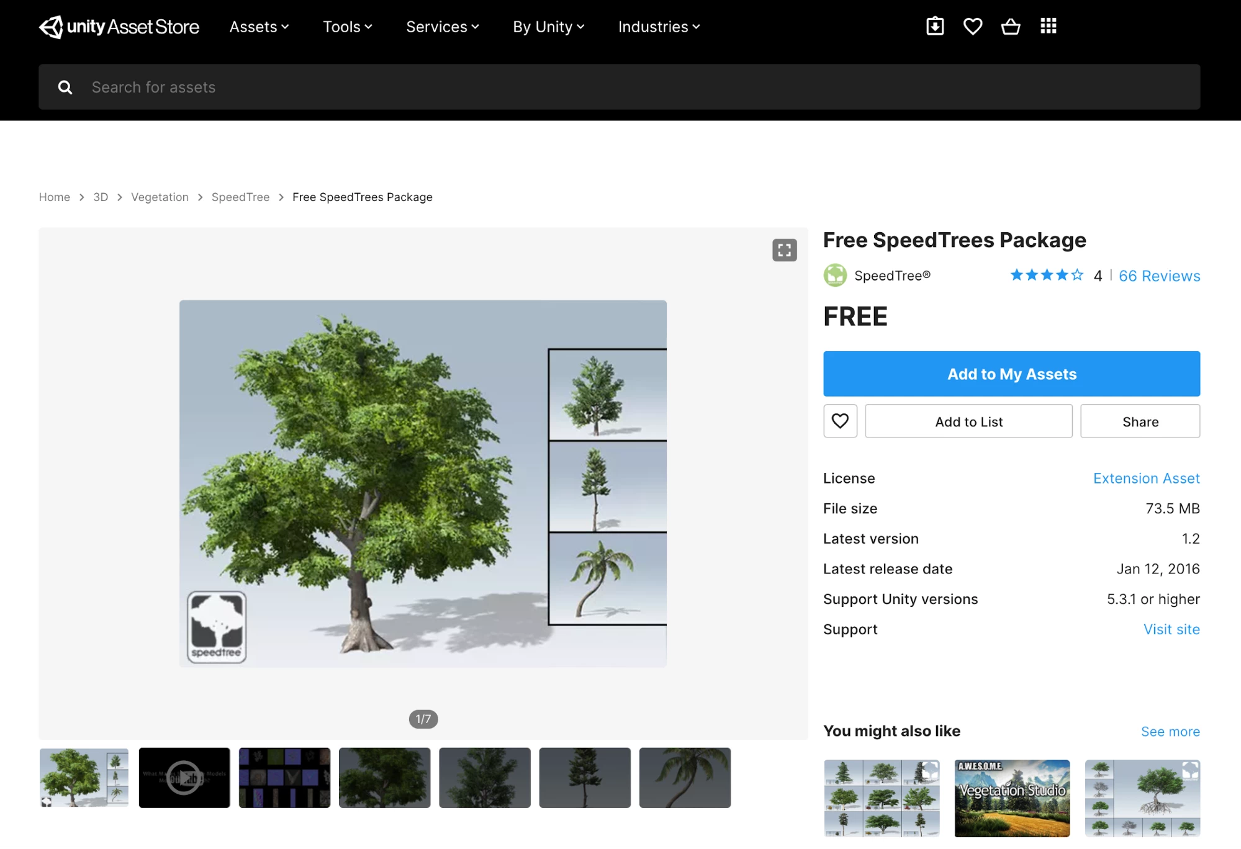Open the My Assets download icon
The width and height of the screenshot is (1241, 849).
coord(935,26)
